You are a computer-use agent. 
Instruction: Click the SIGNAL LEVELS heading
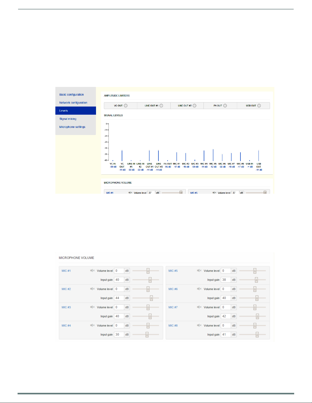[x=113, y=115]
